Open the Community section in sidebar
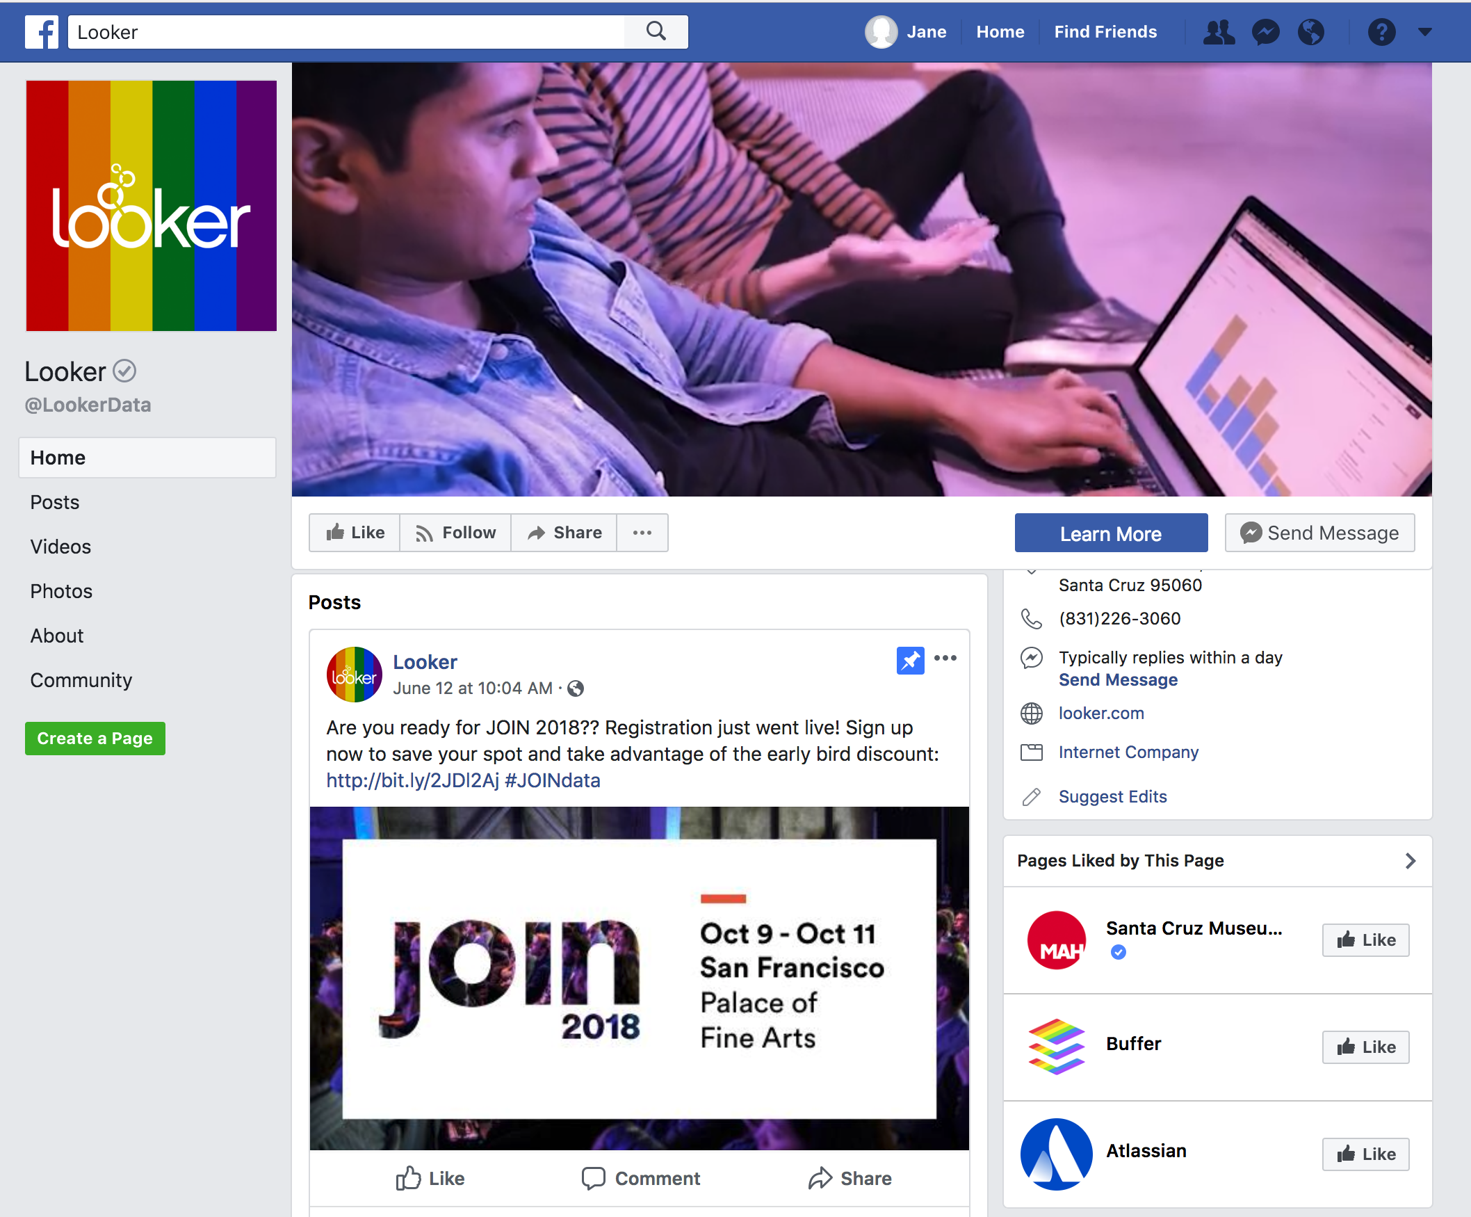The height and width of the screenshot is (1217, 1471). coord(81,680)
